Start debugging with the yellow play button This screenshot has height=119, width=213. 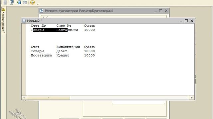point(32,2)
